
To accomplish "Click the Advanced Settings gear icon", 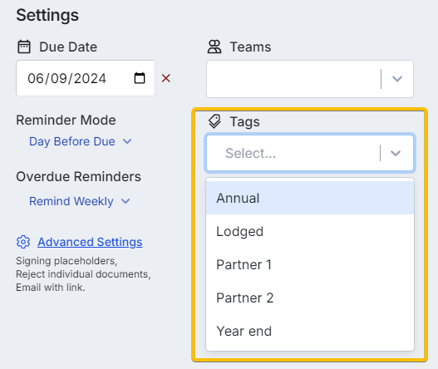I will 23,242.
